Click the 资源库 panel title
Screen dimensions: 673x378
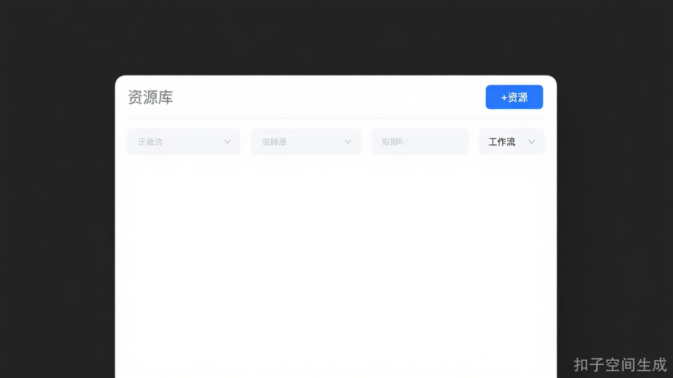[150, 98]
